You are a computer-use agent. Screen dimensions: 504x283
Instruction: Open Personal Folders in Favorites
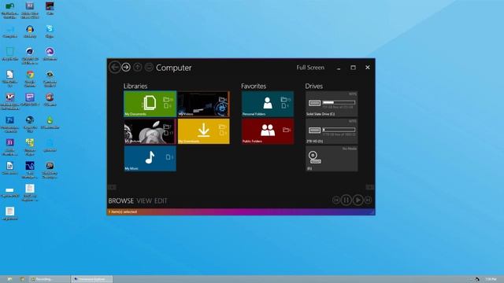point(268,104)
